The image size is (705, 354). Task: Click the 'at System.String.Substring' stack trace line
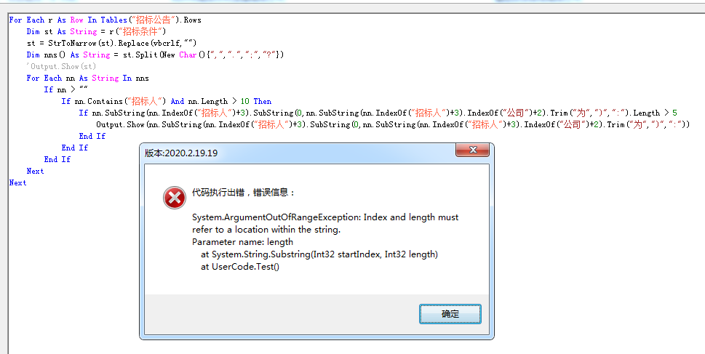click(319, 254)
